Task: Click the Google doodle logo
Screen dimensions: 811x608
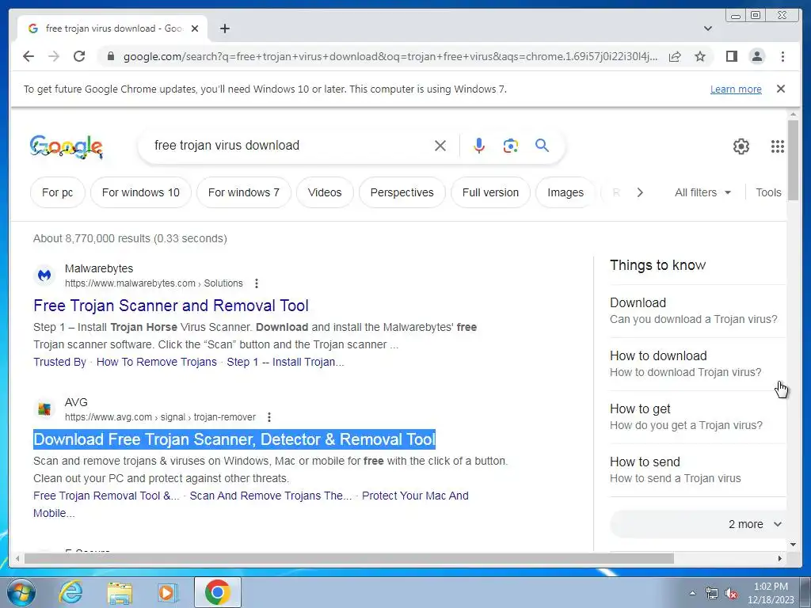Action: 67,146
